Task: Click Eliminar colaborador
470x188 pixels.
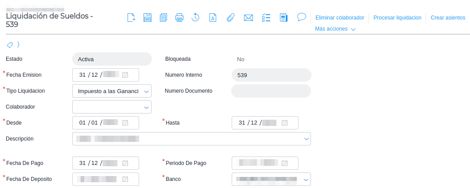Action: click(x=339, y=18)
